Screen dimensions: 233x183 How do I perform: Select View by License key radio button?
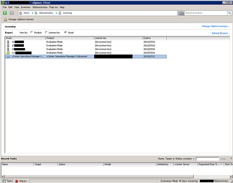pyautogui.click(x=46, y=33)
